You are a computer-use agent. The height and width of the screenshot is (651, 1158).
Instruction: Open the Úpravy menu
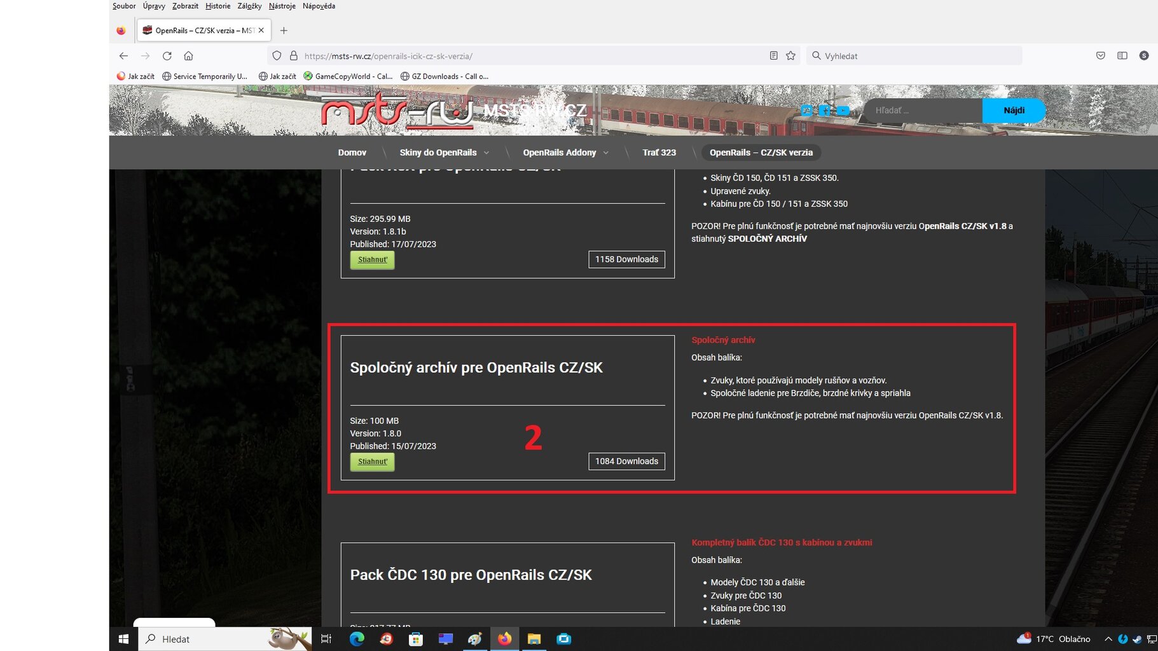[154, 6]
